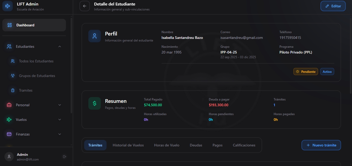Screen dimensions: 352x166
Task: Click the logout icon beside Admin
Action: click(65, 157)
